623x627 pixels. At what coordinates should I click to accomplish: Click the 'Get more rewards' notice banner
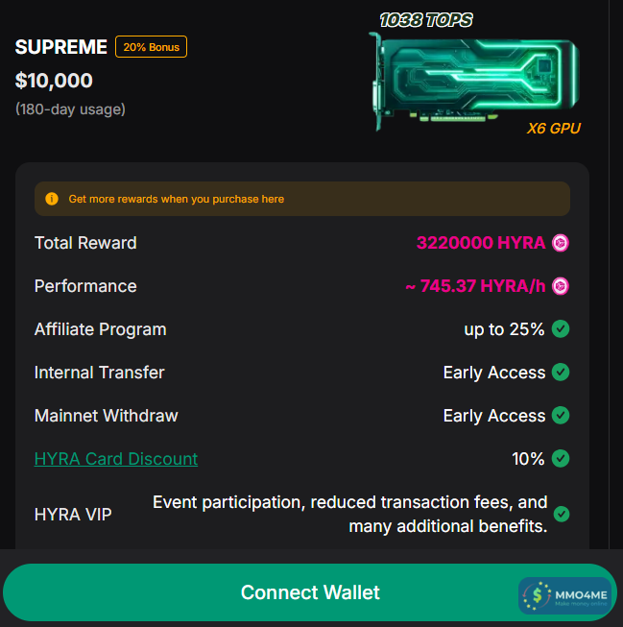[302, 199]
